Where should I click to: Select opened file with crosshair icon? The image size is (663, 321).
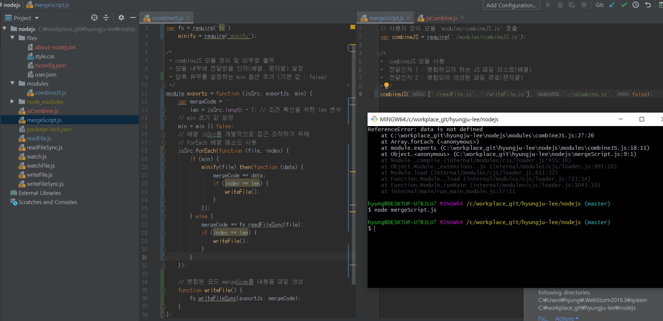[x=94, y=17]
